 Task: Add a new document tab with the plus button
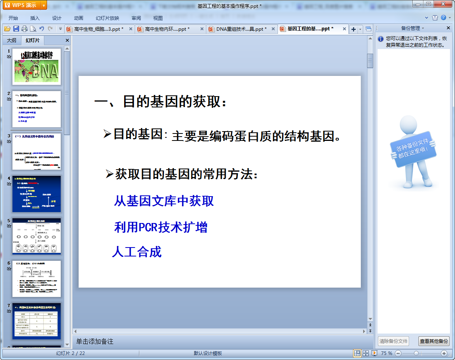[x=353, y=29]
